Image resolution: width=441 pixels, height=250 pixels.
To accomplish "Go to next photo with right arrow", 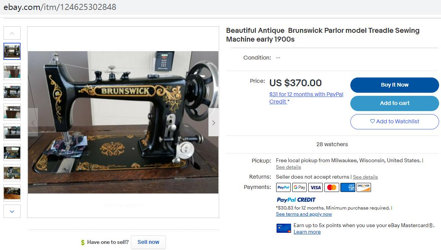I will pyautogui.click(x=213, y=123).
